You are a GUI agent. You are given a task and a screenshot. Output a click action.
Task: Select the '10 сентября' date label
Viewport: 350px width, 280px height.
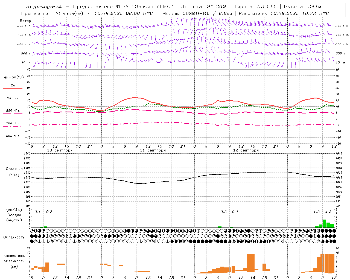point(60,150)
